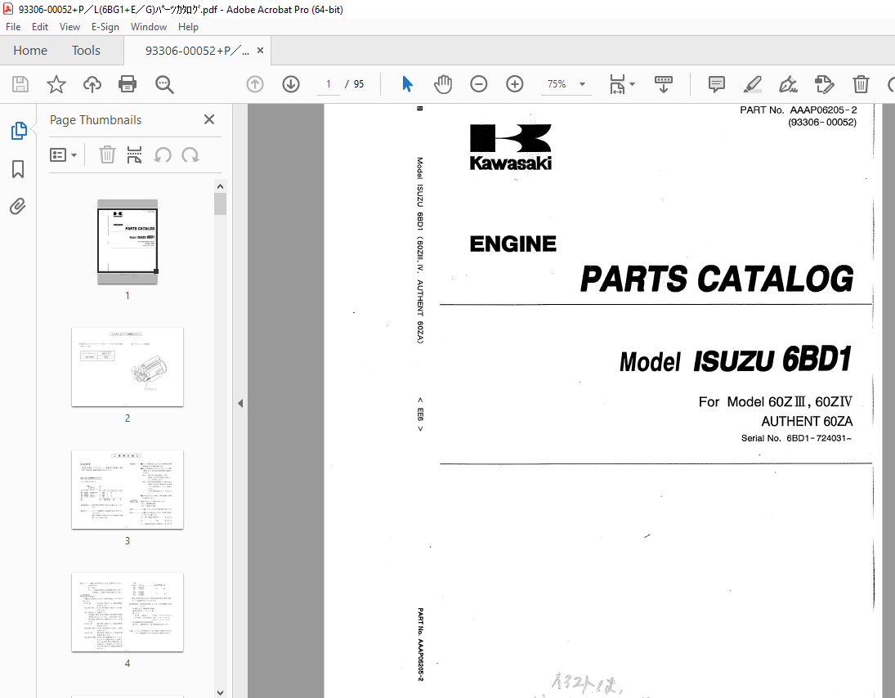The image size is (895, 698).
Task: Close the 93306-00052 document tab
Action: (260, 50)
